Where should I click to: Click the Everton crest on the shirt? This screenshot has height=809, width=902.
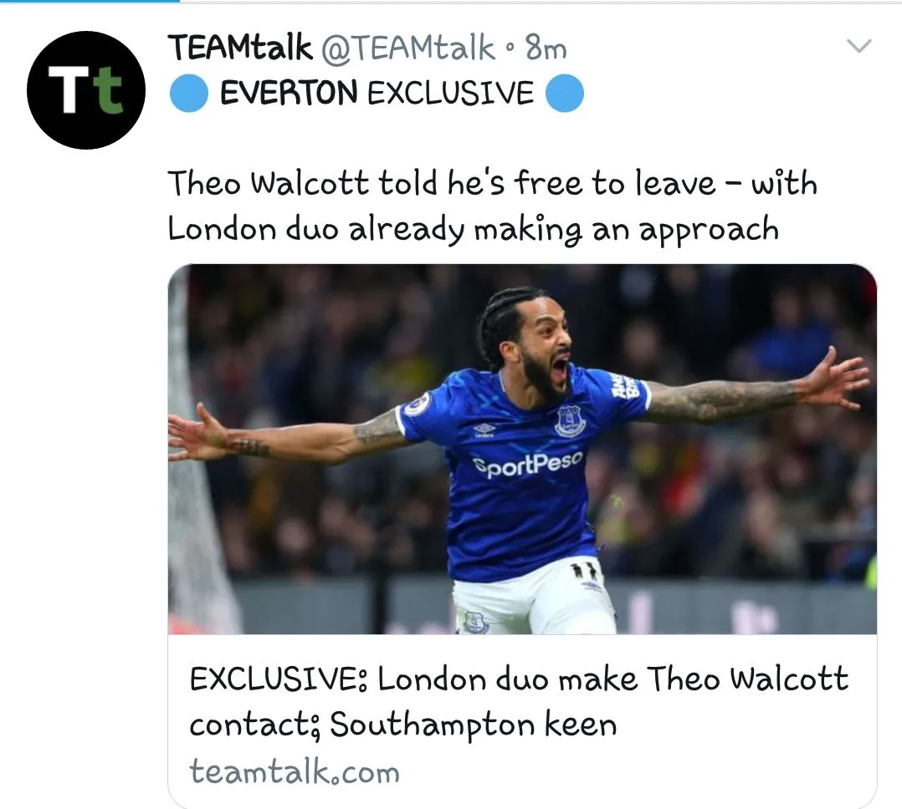570,420
